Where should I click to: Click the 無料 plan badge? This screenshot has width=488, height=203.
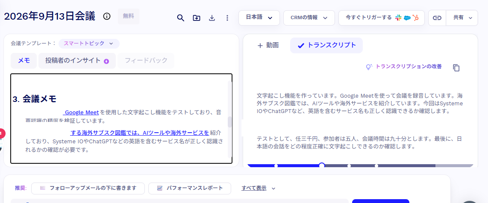click(129, 17)
